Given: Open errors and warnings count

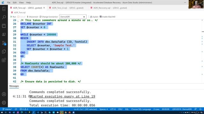Looking at the screenshot, I should tap(24, 109).
